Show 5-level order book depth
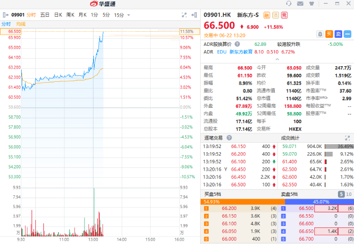 (x=341, y=194)
